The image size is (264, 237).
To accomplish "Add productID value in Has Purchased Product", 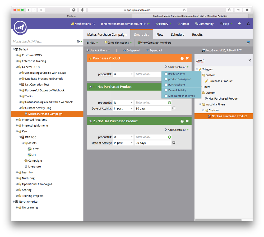I will coord(169,103).
